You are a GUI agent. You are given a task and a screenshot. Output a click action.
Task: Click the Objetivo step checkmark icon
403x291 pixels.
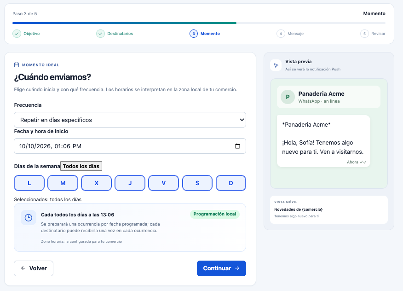17,34
